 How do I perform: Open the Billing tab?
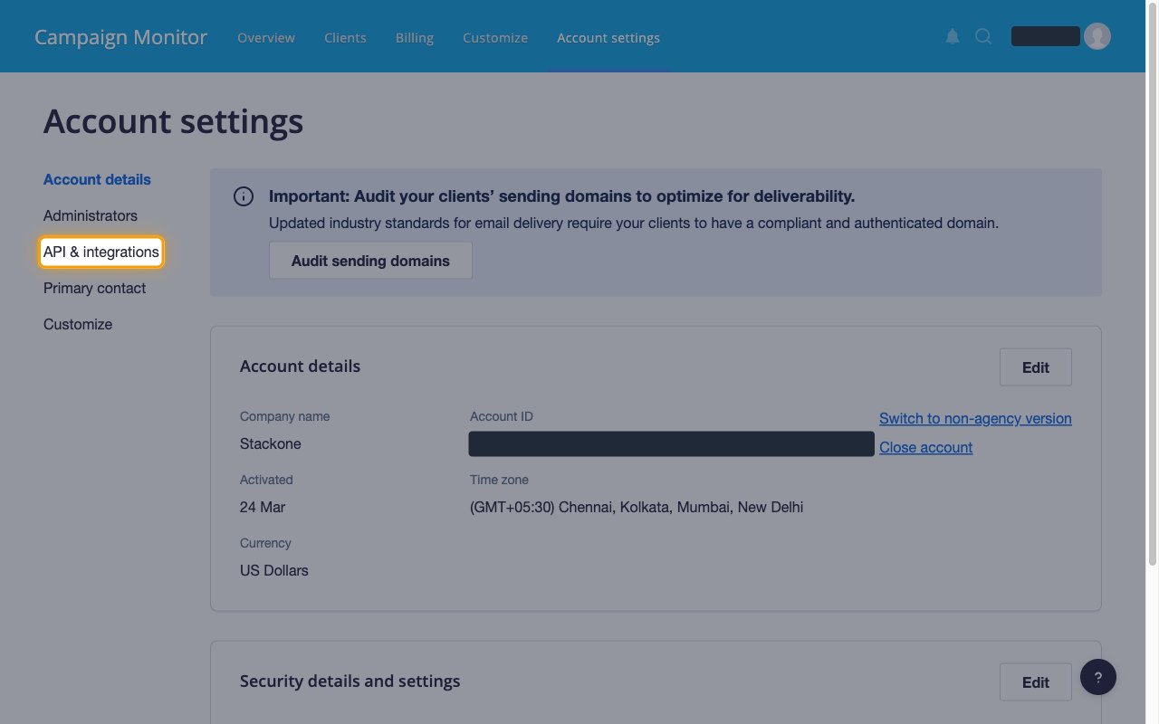(415, 38)
